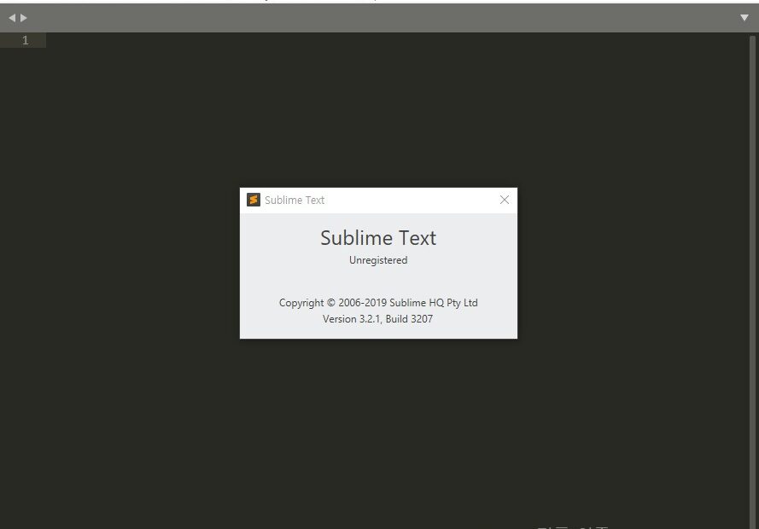Click the "Version 3.2.1, Build 3207" text
759x529 pixels.
pyautogui.click(x=377, y=318)
